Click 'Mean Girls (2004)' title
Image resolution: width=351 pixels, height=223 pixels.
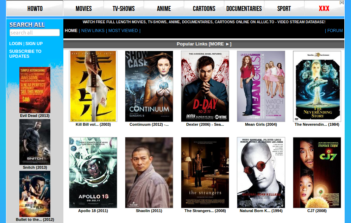pyautogui.click(x=261, y=124)
